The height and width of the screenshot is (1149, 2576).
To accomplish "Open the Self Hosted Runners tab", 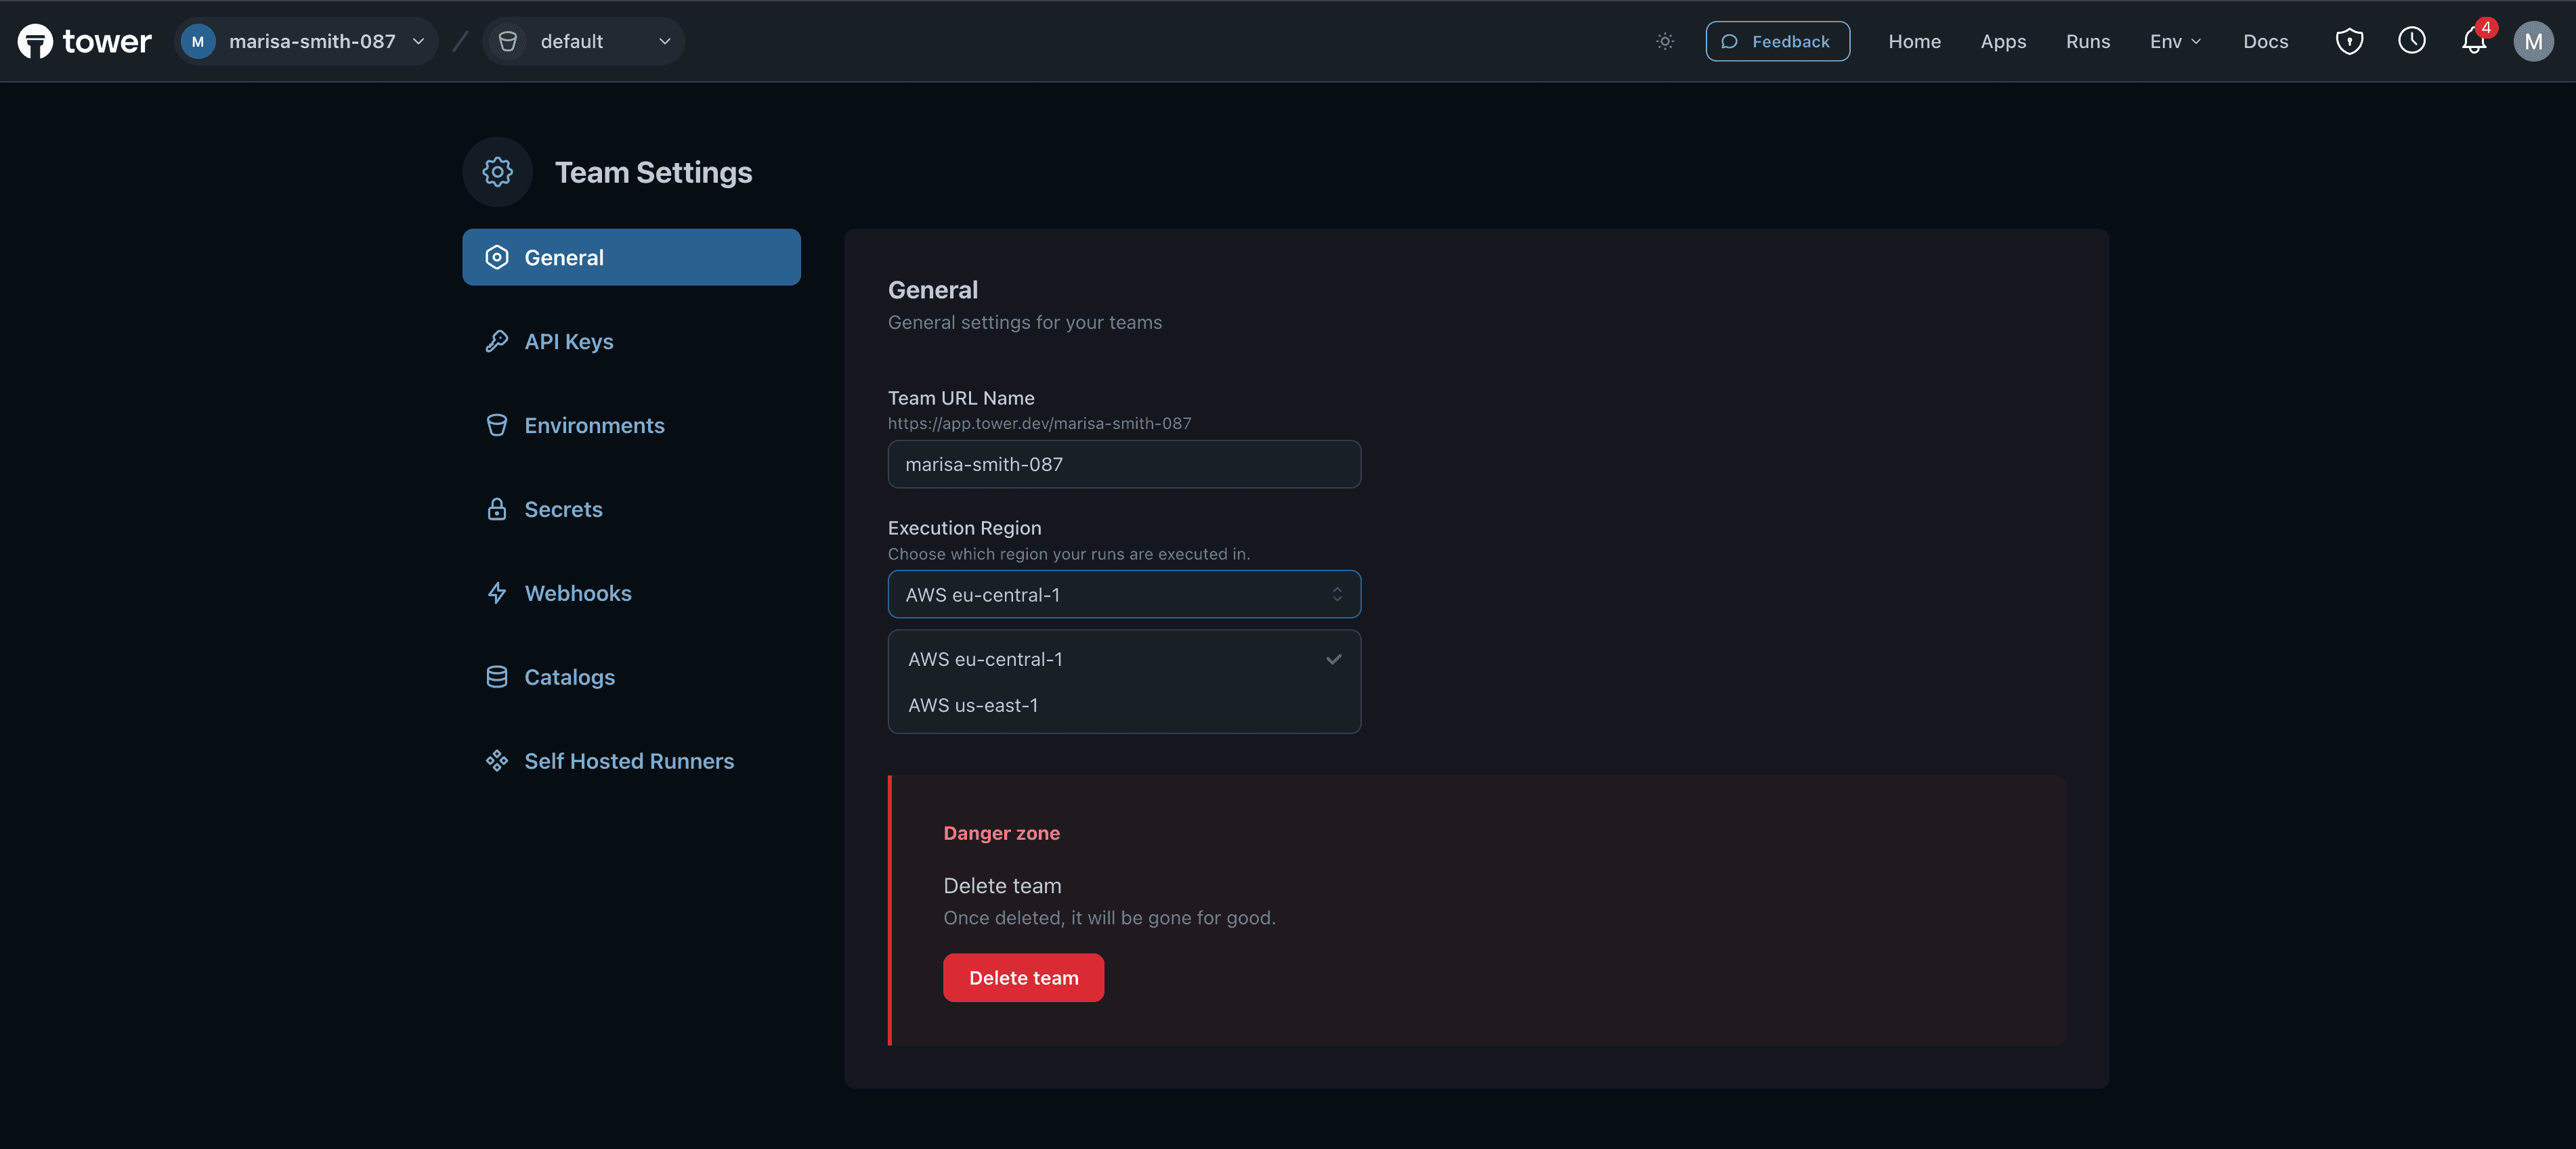I will coord(628,761).
